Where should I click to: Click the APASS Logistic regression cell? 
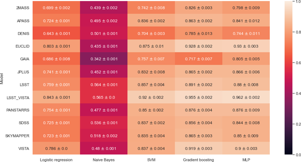pos(56,20)
